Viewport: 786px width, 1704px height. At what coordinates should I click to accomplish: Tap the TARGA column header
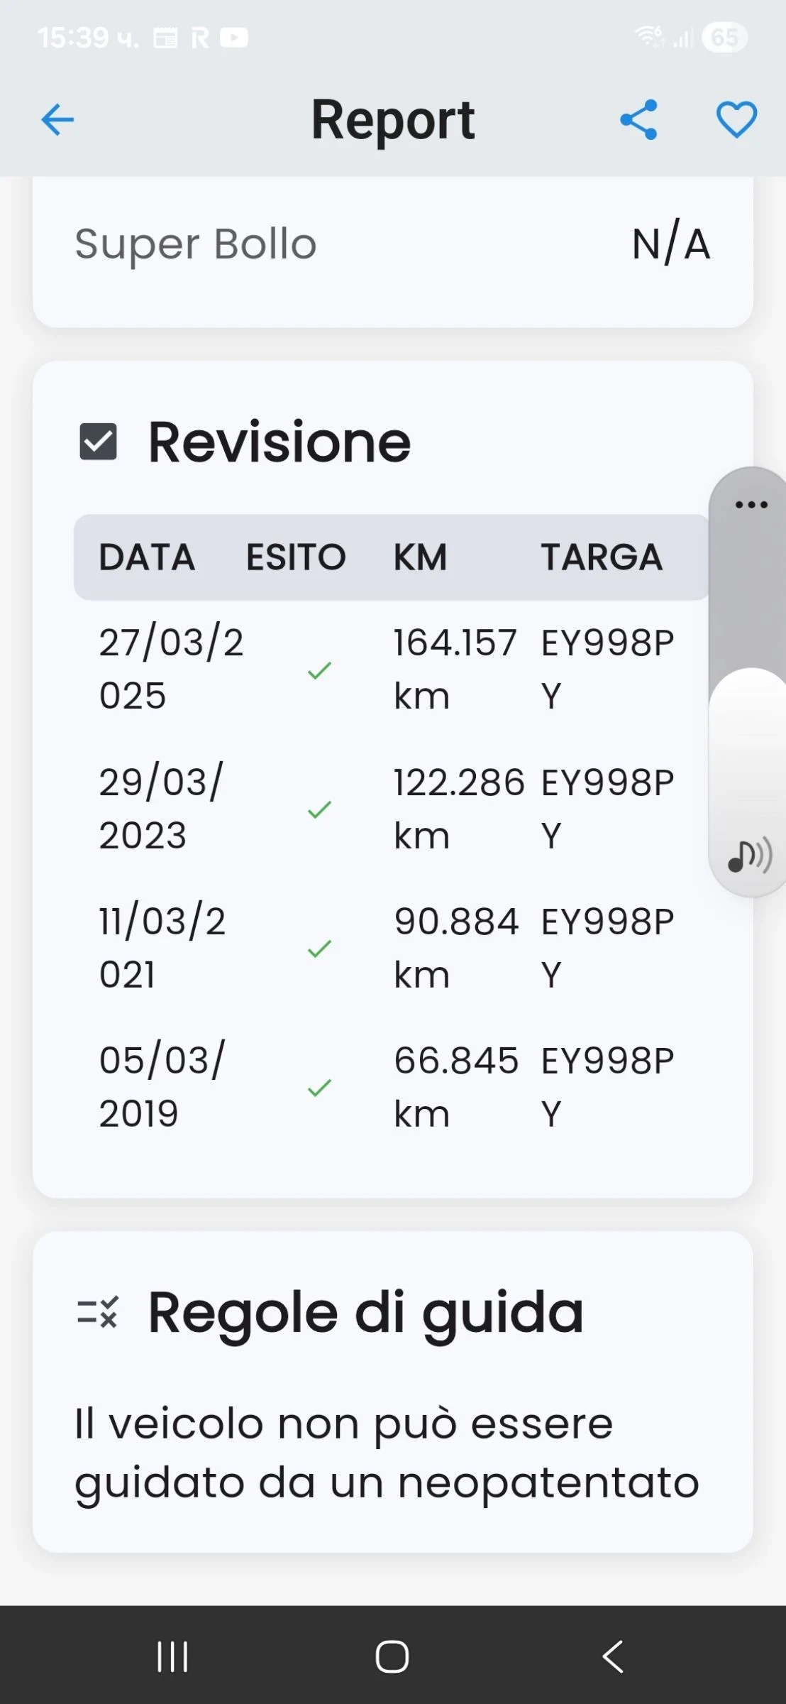pyautogui.click(x=602, y=557)
